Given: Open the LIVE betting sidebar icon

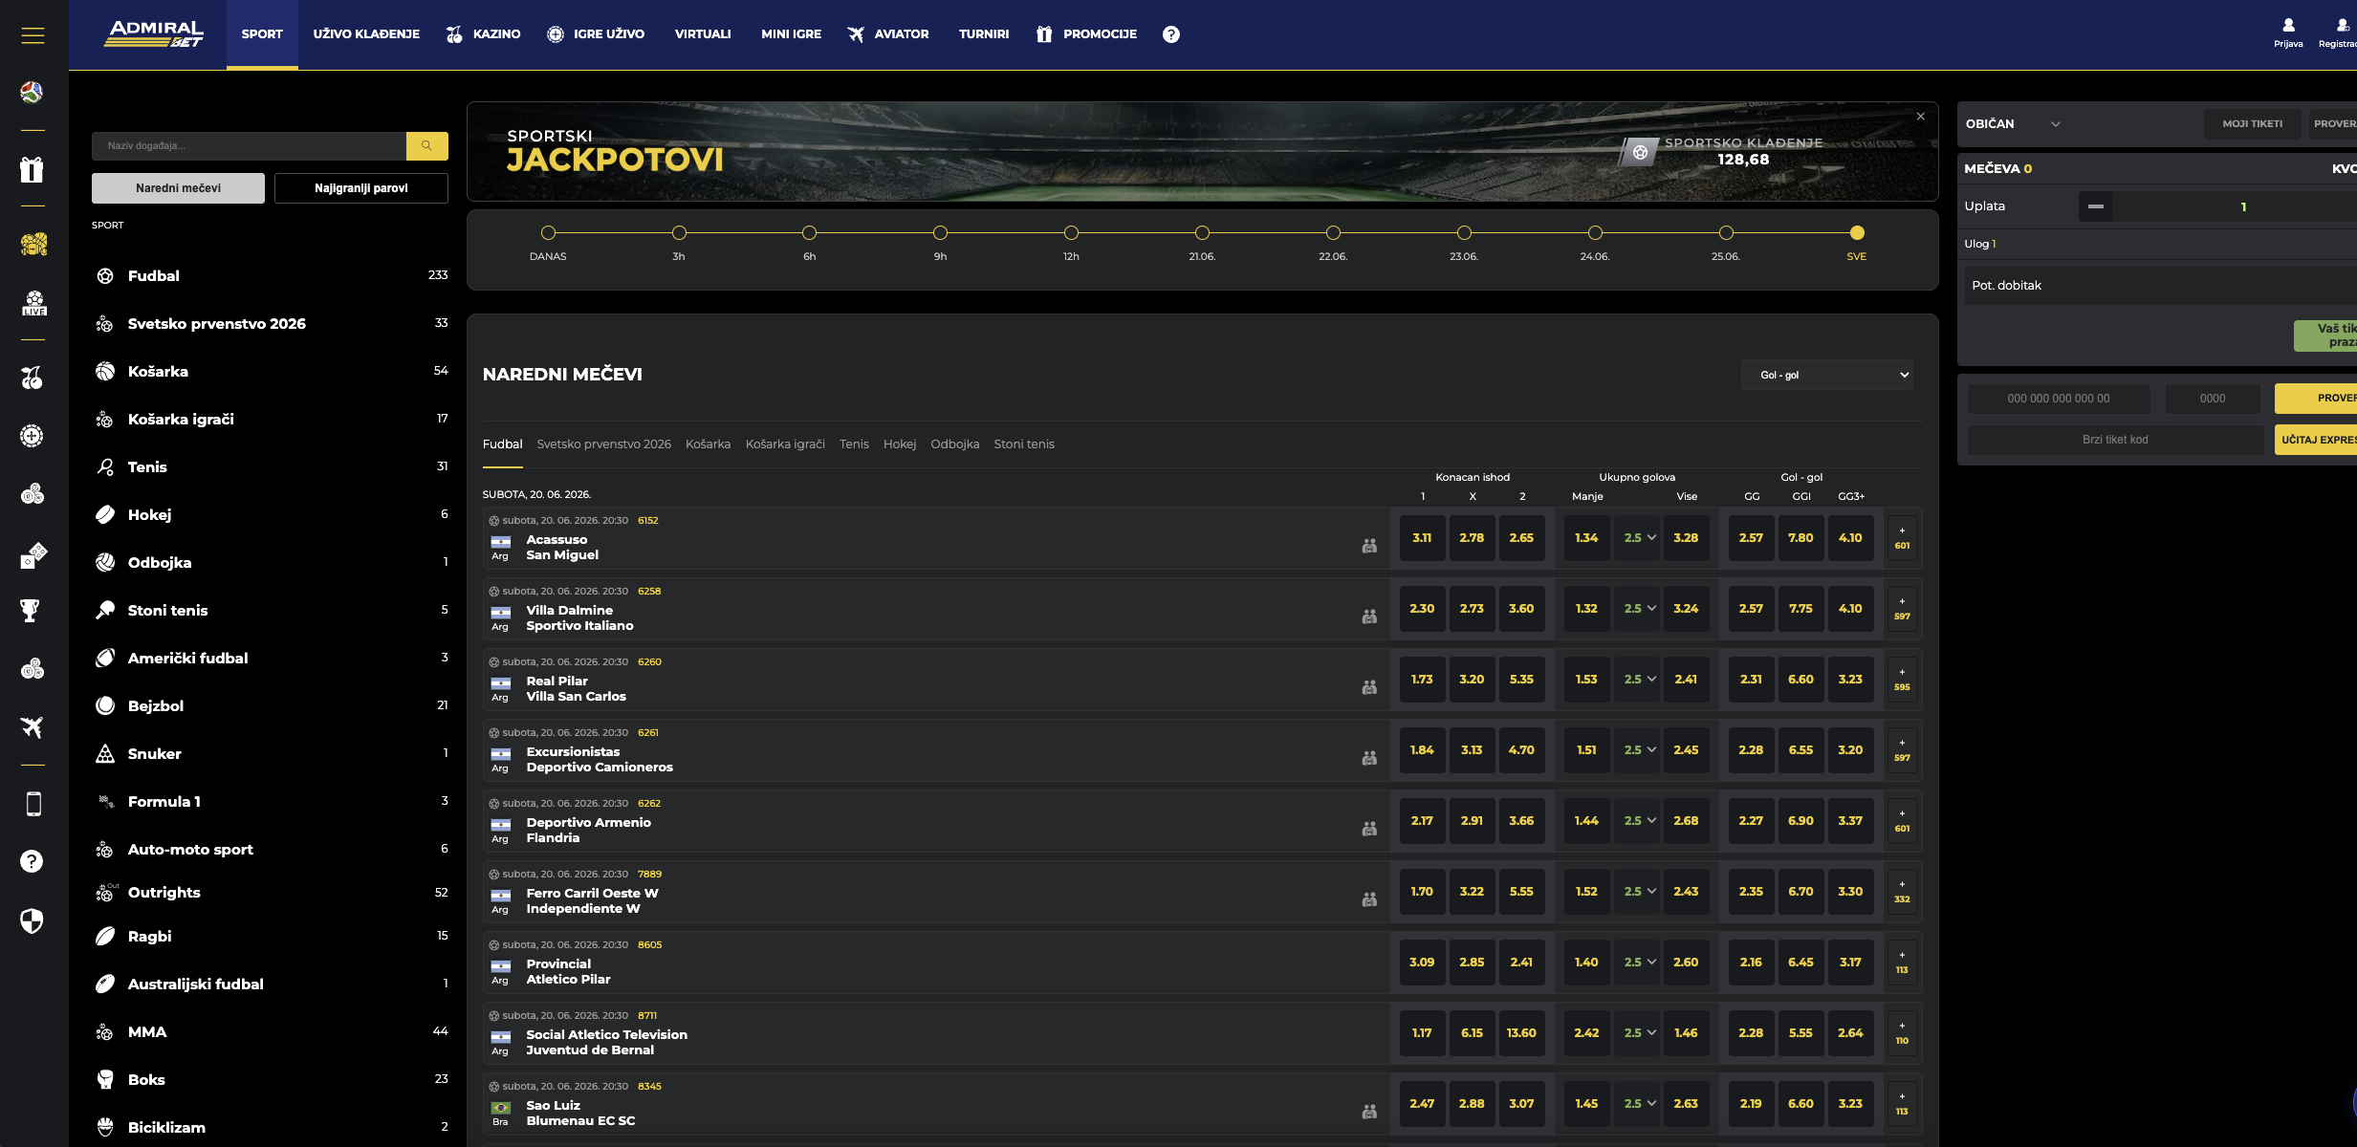Looking at the screenshot, I should click(33, 303).
